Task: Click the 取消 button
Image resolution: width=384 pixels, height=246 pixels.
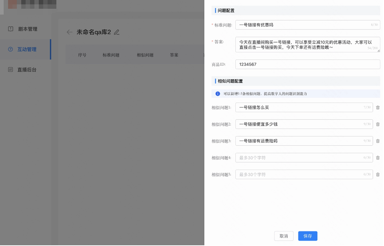Action: (284, 236)
